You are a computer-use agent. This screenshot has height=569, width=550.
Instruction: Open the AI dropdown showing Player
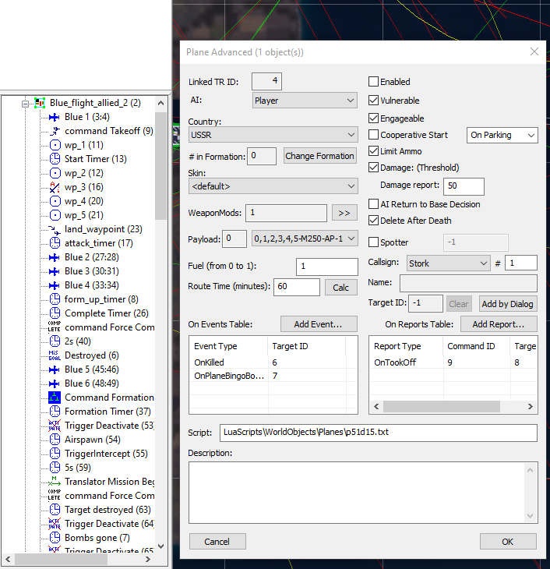305,101
